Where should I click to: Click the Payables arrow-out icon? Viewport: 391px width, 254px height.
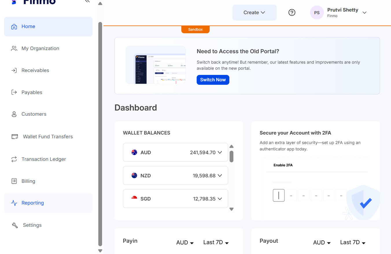tap(14, 92)
